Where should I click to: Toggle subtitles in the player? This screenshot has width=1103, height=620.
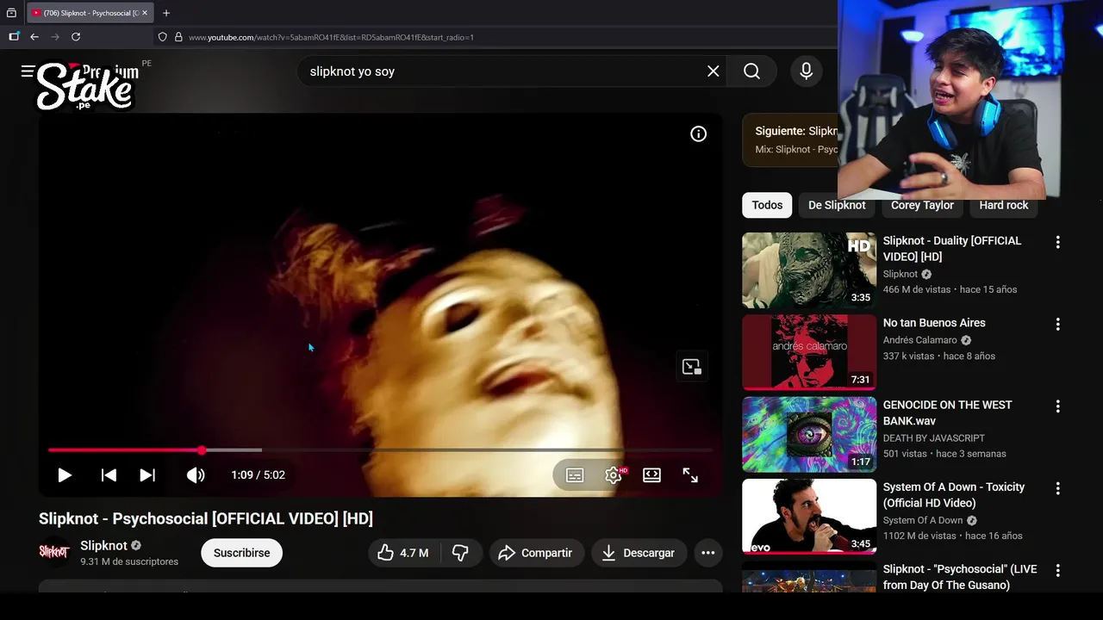pyautogui.click(x=575, y=475)
